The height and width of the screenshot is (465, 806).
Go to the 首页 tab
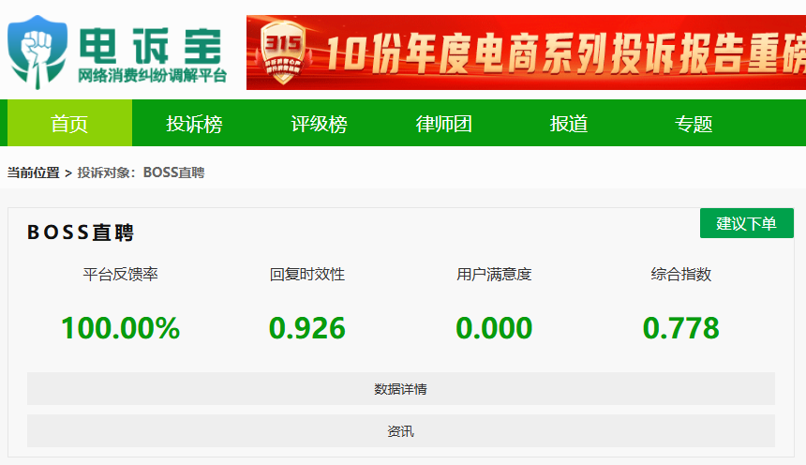[x=69, y=124]
